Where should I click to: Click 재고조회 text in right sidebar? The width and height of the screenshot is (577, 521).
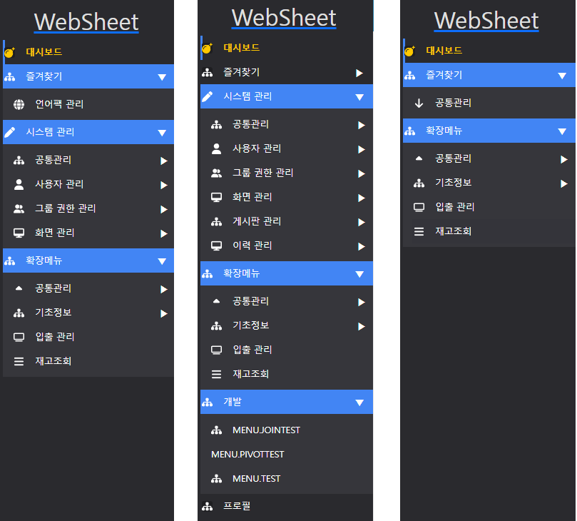(x=454, y=231)
